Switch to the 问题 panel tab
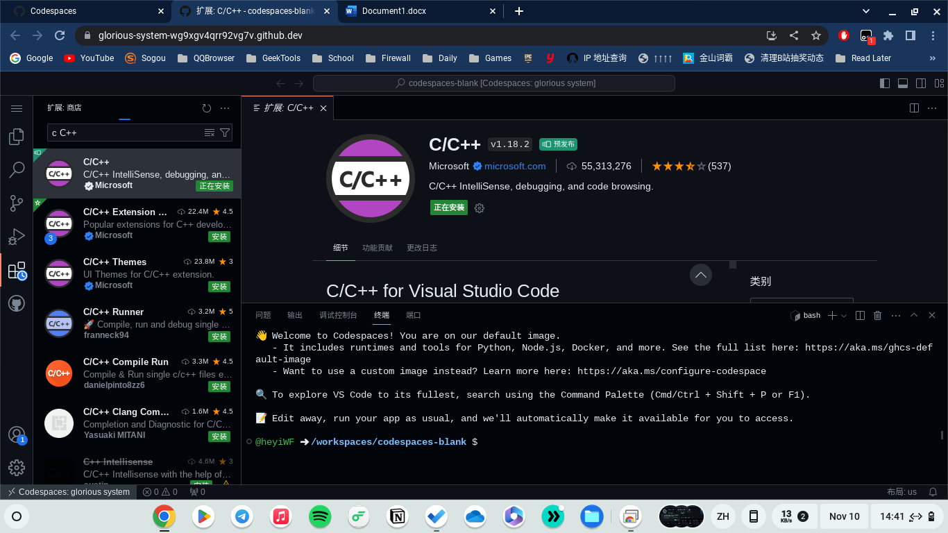This screenshot has width=948, height=533. click(263, 315)
